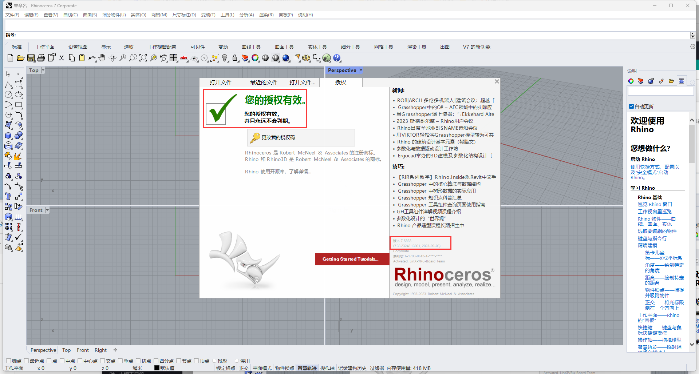Open the 渲染(R) menu
This screenshot has width=699, height=374.
[266, 15]
